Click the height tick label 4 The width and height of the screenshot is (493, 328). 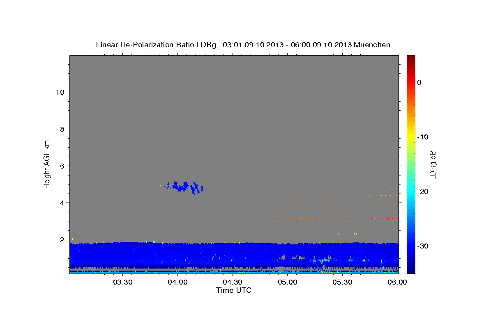pyautogui.click(x=62, y=203)
